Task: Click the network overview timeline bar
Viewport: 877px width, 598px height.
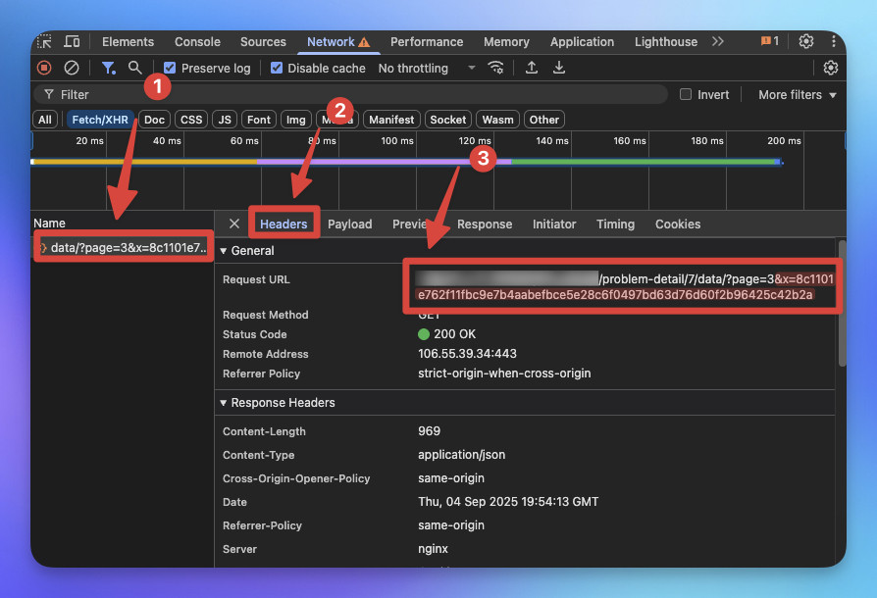Action: coord(406,162)
